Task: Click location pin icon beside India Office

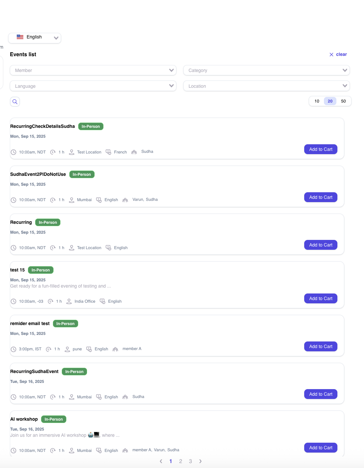Action: point(69,301)
